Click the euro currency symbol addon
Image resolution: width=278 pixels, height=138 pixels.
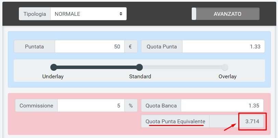130,47
